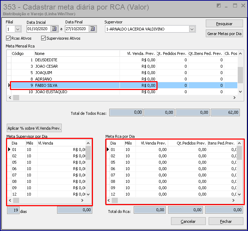Image resolution: width=248 pixels, height=231 pixels.
Task: Click day 09 Qt.Pedidos Prev. cell in Meta Rca
Action: 188,188
